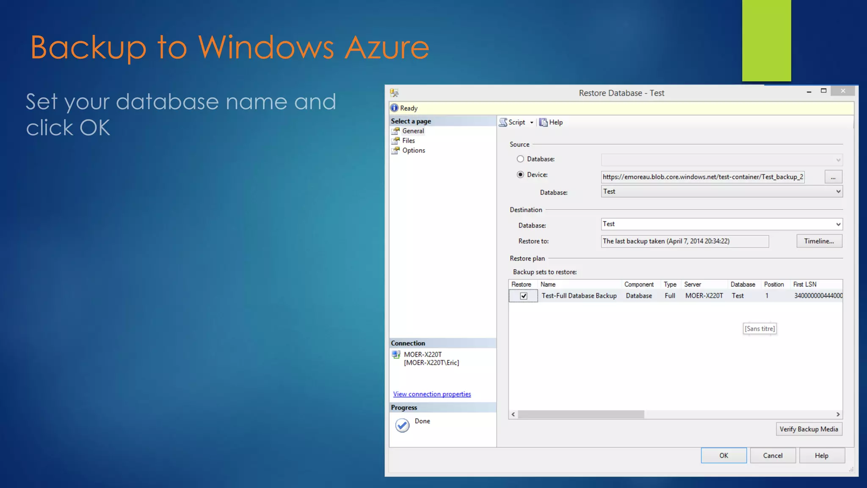Choose the Device source radio button
Screen dimensions: 867x488
520,175
